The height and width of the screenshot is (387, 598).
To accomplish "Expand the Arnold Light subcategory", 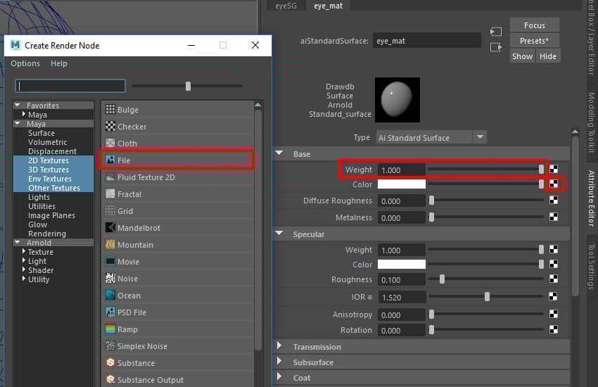I will click(24, 260).
